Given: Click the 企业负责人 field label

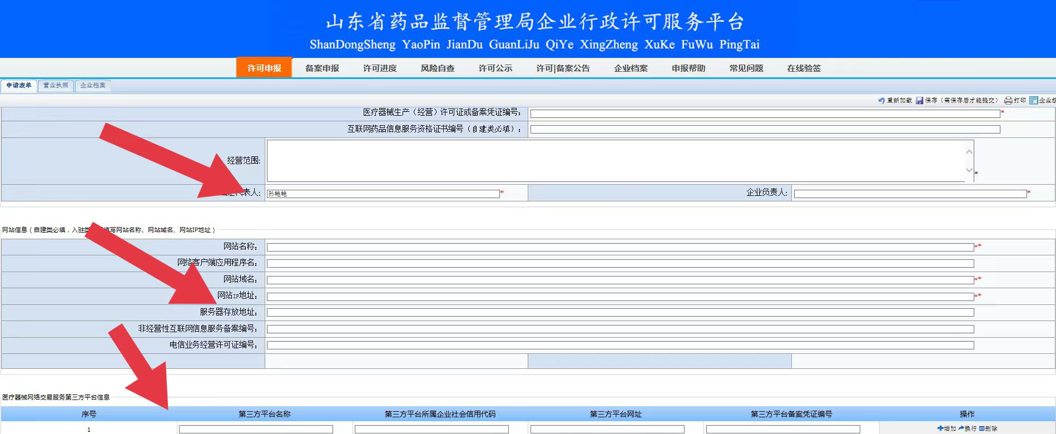Looking at the screenshot, I should click(x=767, y=193).
